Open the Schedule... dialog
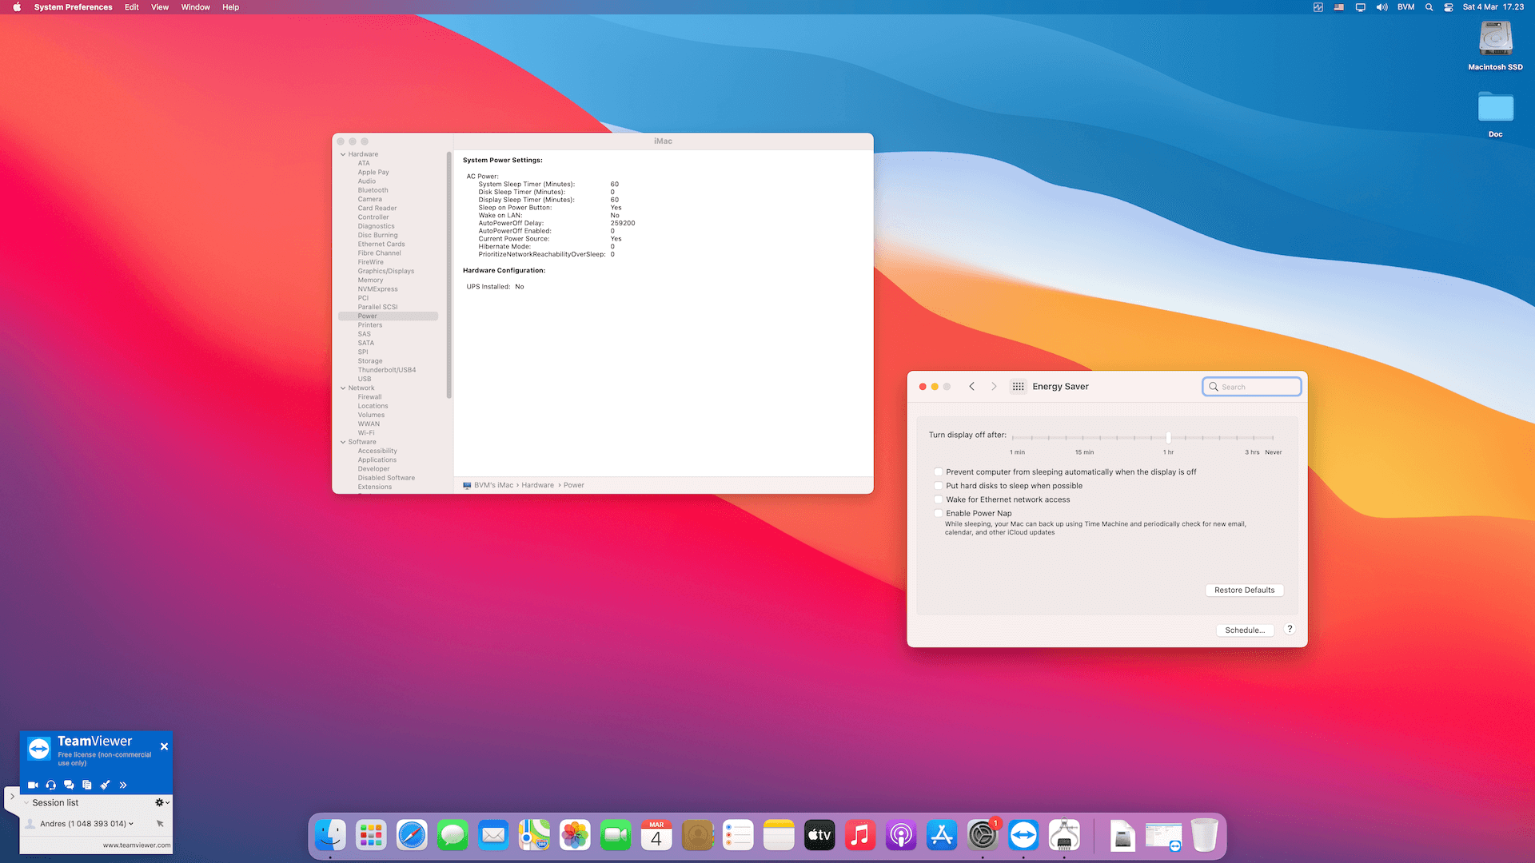This screenshot has width=1535, height=863. 1245,630
